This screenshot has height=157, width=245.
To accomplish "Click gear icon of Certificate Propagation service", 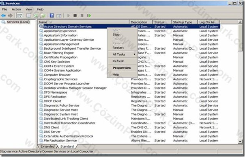I will (41, 57).
